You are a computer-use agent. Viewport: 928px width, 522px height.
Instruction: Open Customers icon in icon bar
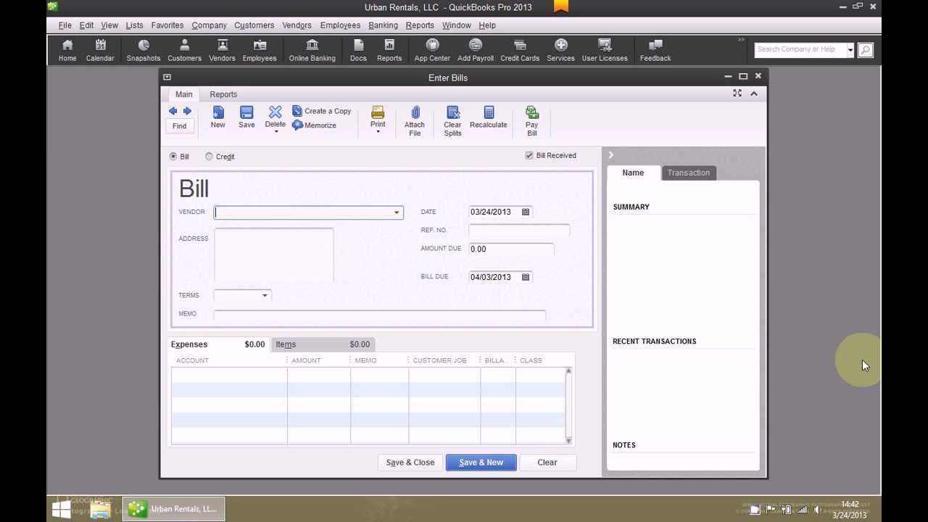point(184,50)
